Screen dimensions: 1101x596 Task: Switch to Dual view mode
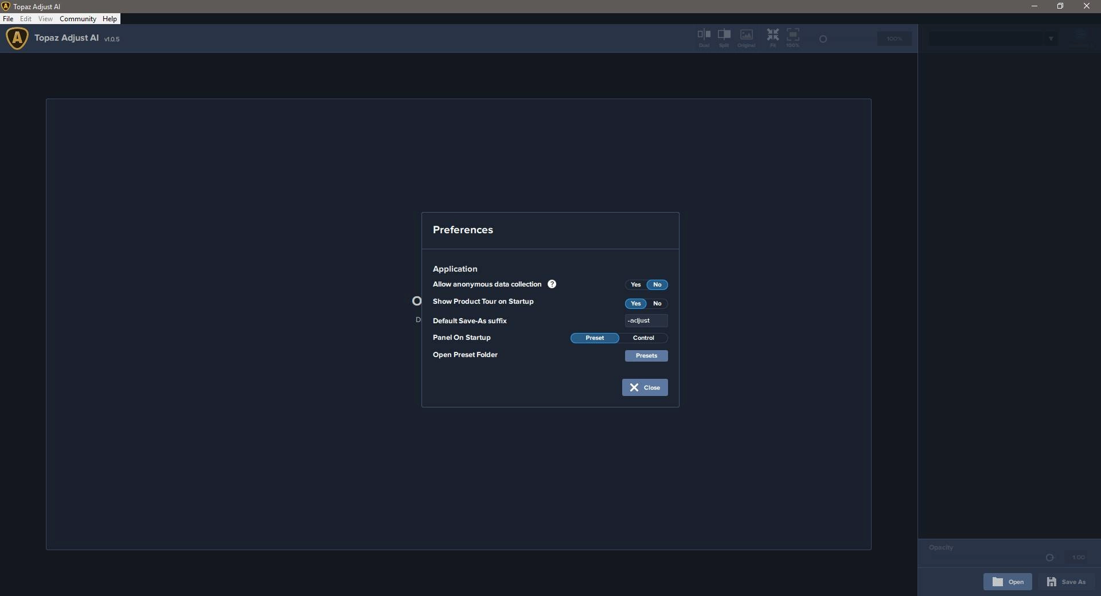704,38
